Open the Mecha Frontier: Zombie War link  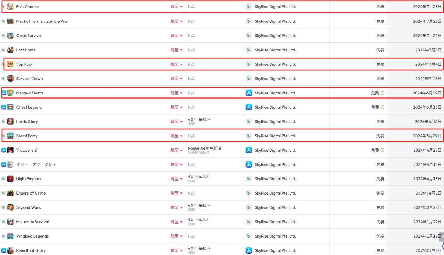(42, 21)
